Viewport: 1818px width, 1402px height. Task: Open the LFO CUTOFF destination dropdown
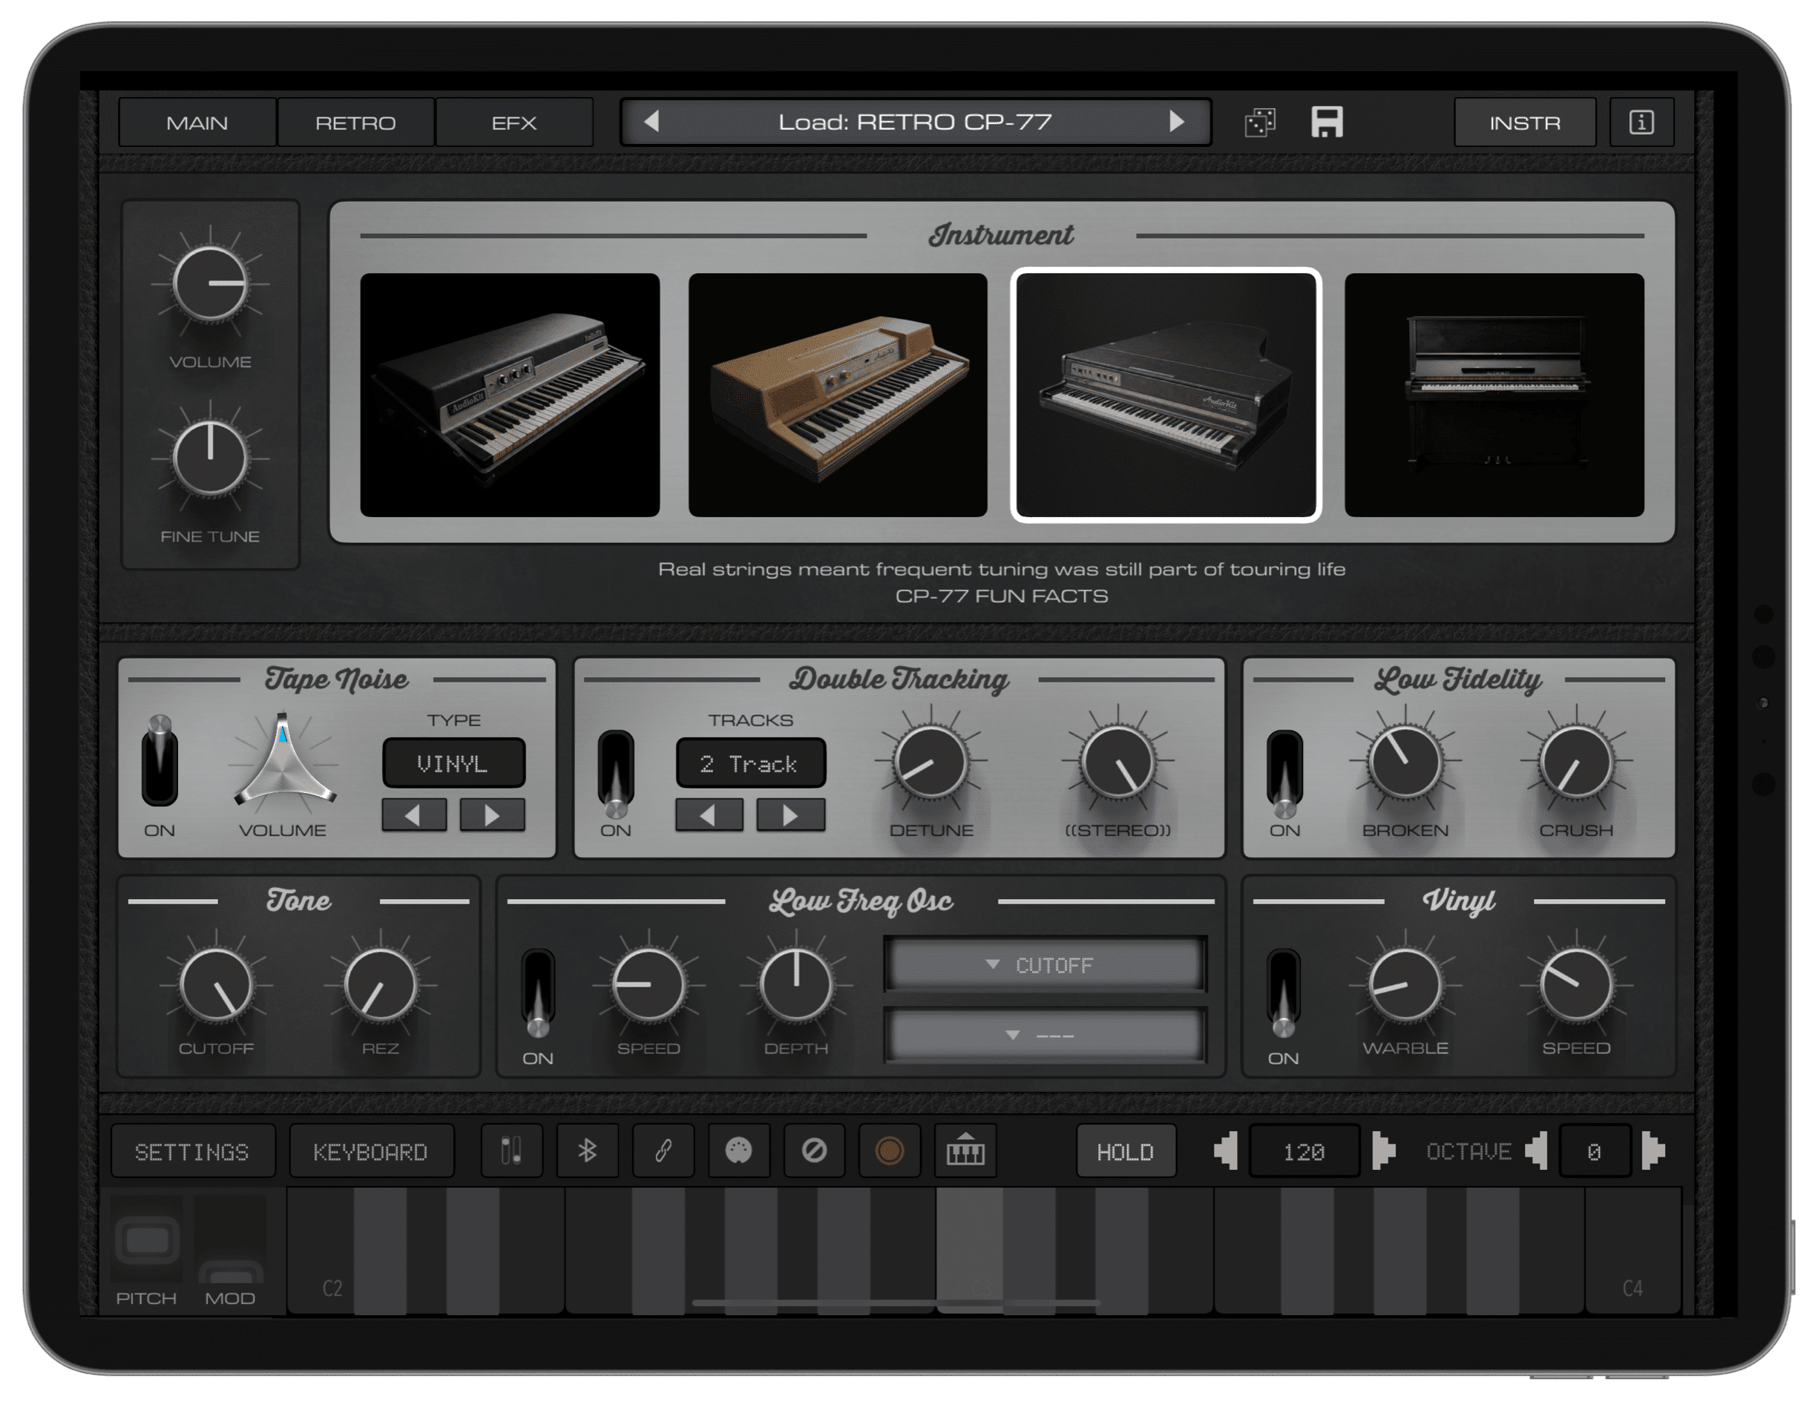[1045, 965]
